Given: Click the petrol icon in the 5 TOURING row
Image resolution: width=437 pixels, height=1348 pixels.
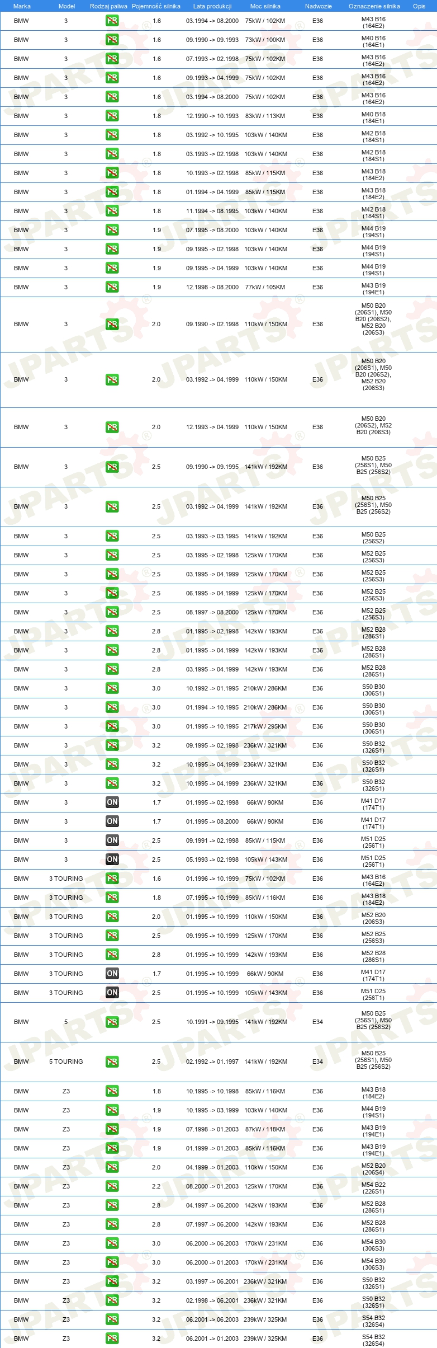Looking at the screenshot, I should click(x=112, y=1062).
